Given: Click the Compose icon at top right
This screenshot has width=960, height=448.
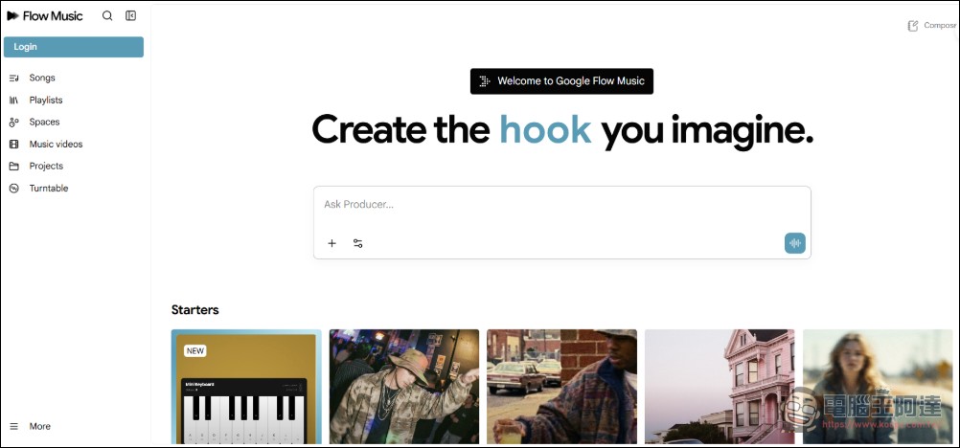Looking at the screenshot, I should 913,26.
